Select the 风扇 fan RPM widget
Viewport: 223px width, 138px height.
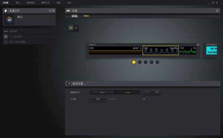161,50
